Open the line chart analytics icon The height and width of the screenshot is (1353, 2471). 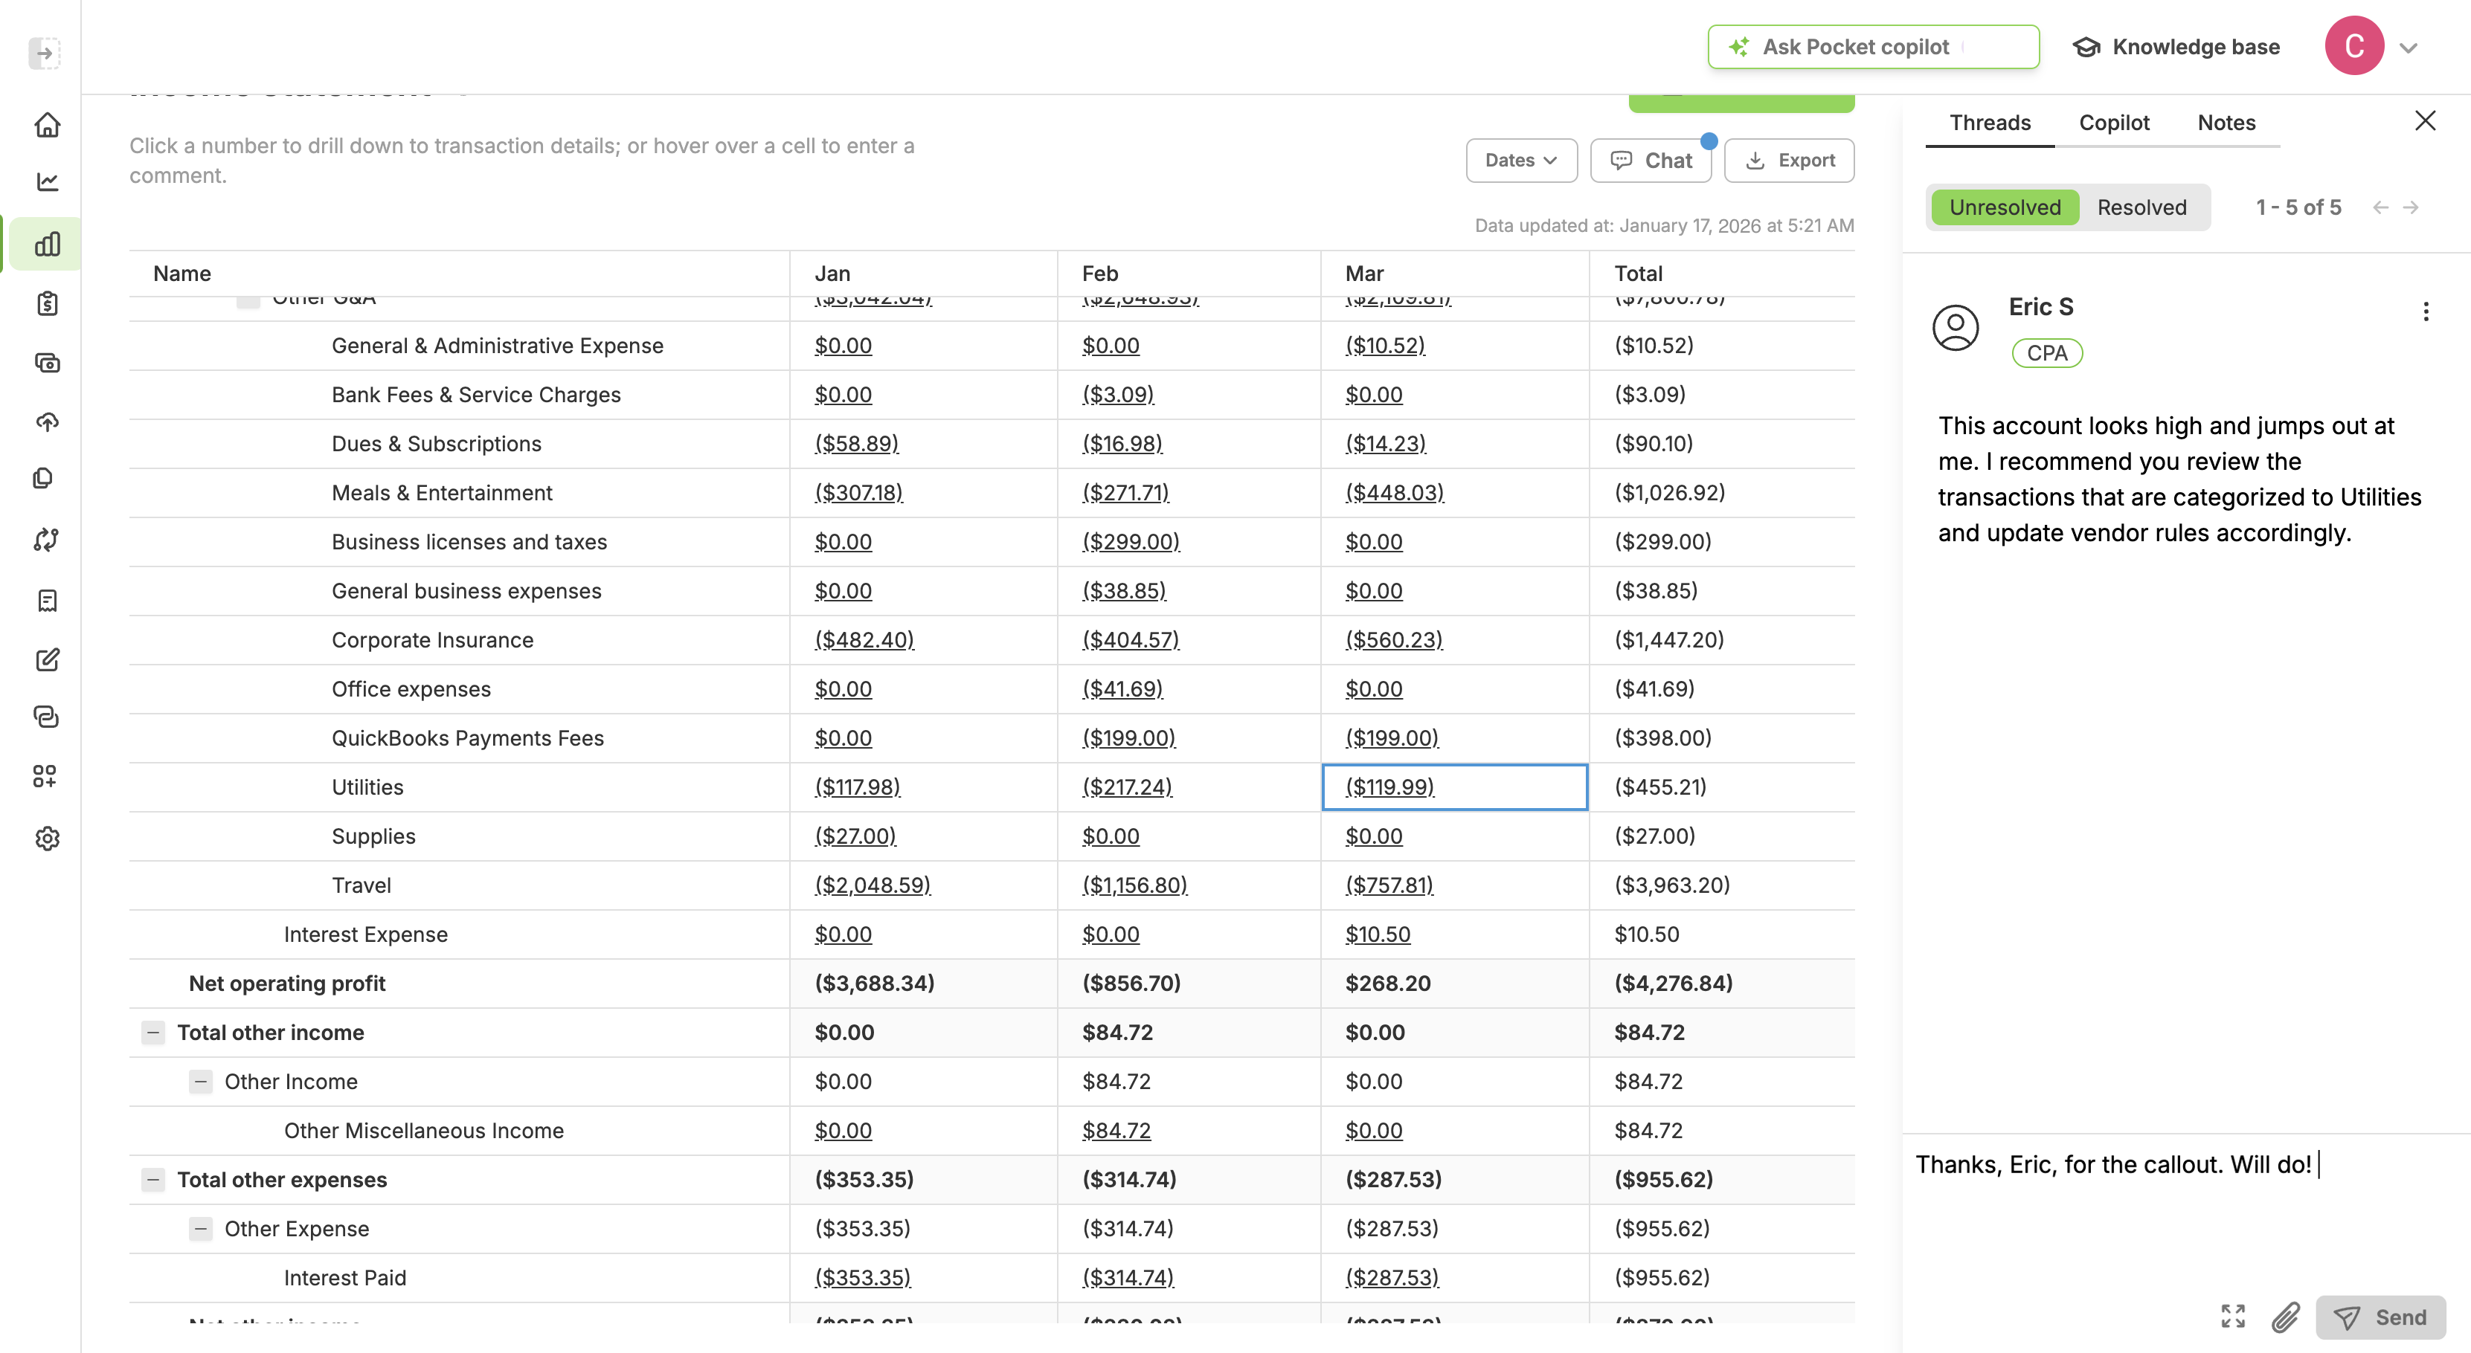tap(47, 182)
